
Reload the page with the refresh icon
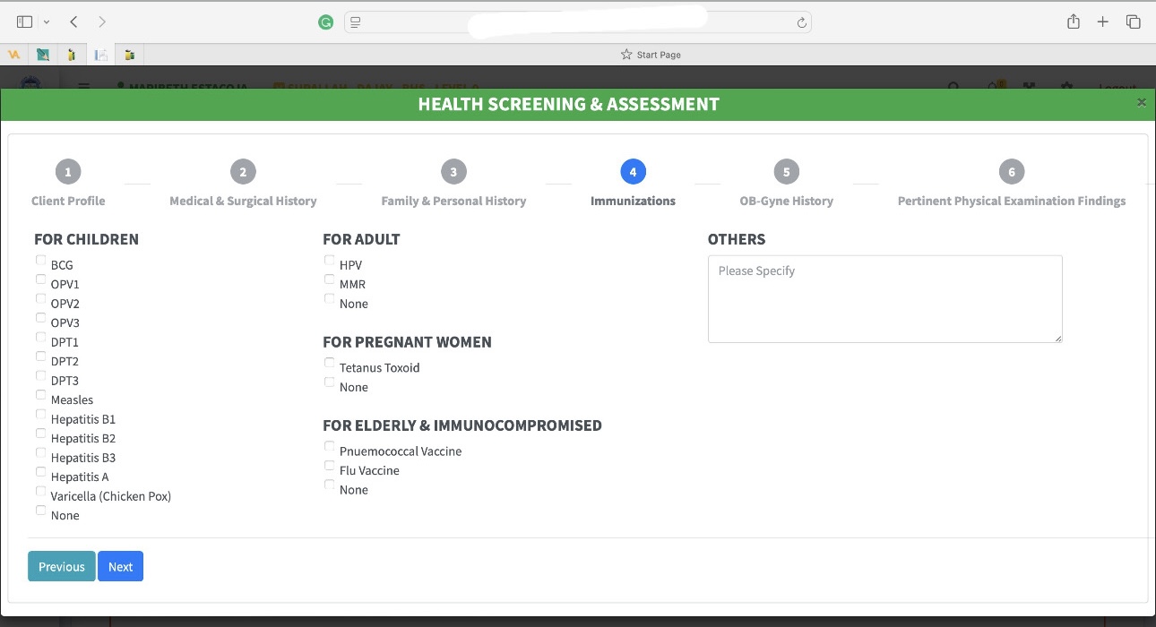point(802,22)
